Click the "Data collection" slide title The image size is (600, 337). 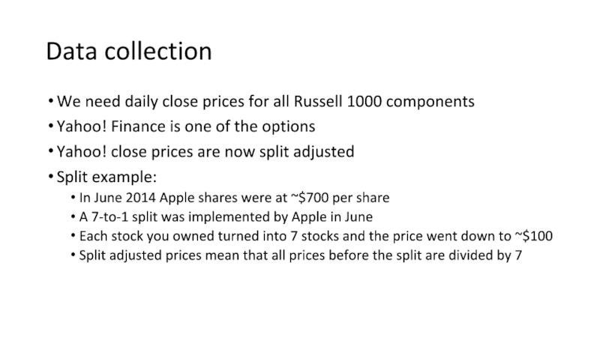(x=129, y=52)
